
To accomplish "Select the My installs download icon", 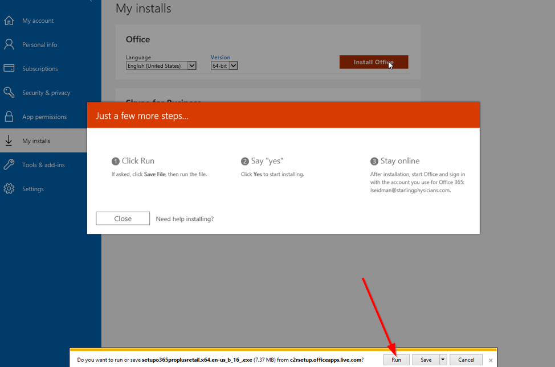I will [x=10, y=140].
